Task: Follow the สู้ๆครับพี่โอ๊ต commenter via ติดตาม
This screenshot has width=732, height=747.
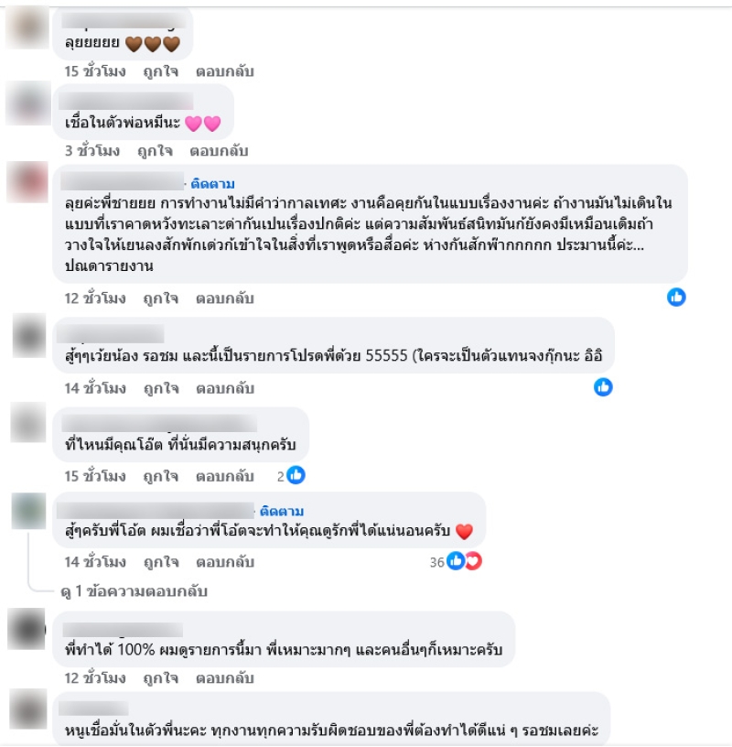Action: [282, 511]
